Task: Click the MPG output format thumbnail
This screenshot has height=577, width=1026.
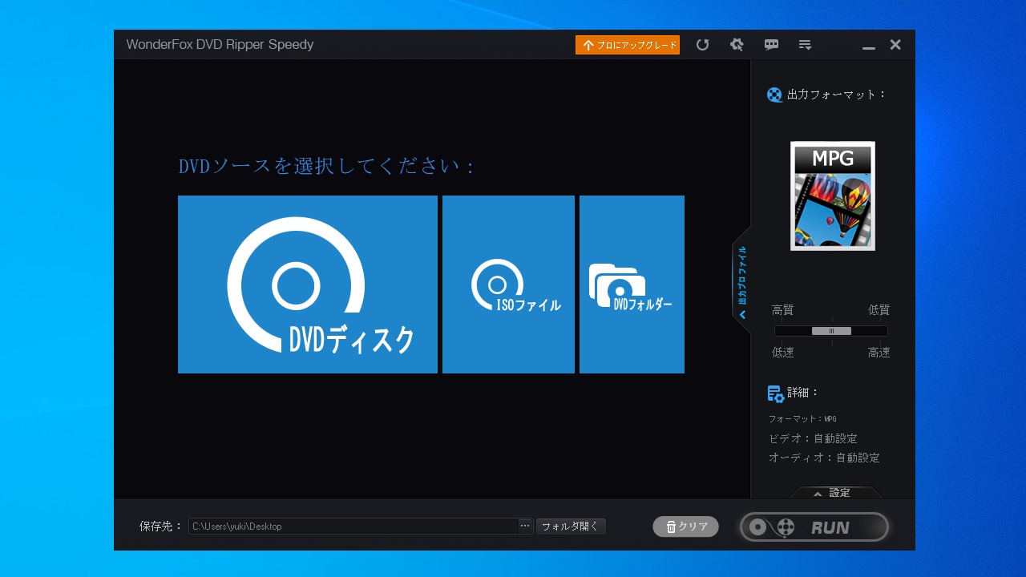Action: pos(832,196)
